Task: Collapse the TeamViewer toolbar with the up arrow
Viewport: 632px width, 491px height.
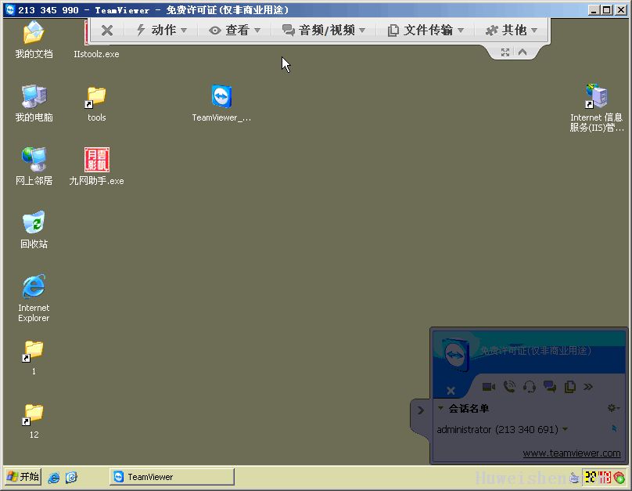Action: (x=522, y=52)
